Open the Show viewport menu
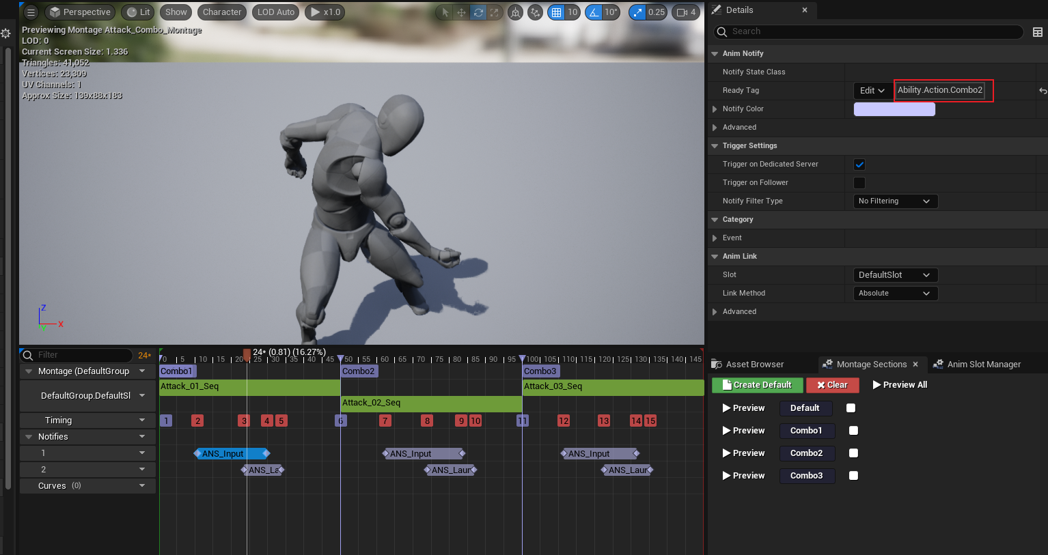 [176, 12]
